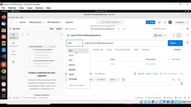
Task: Click the Type a new method field
Action: [x=78, y=85]
